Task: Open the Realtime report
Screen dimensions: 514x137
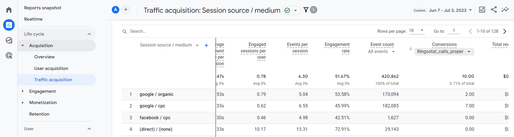Action: pos(33,19)
